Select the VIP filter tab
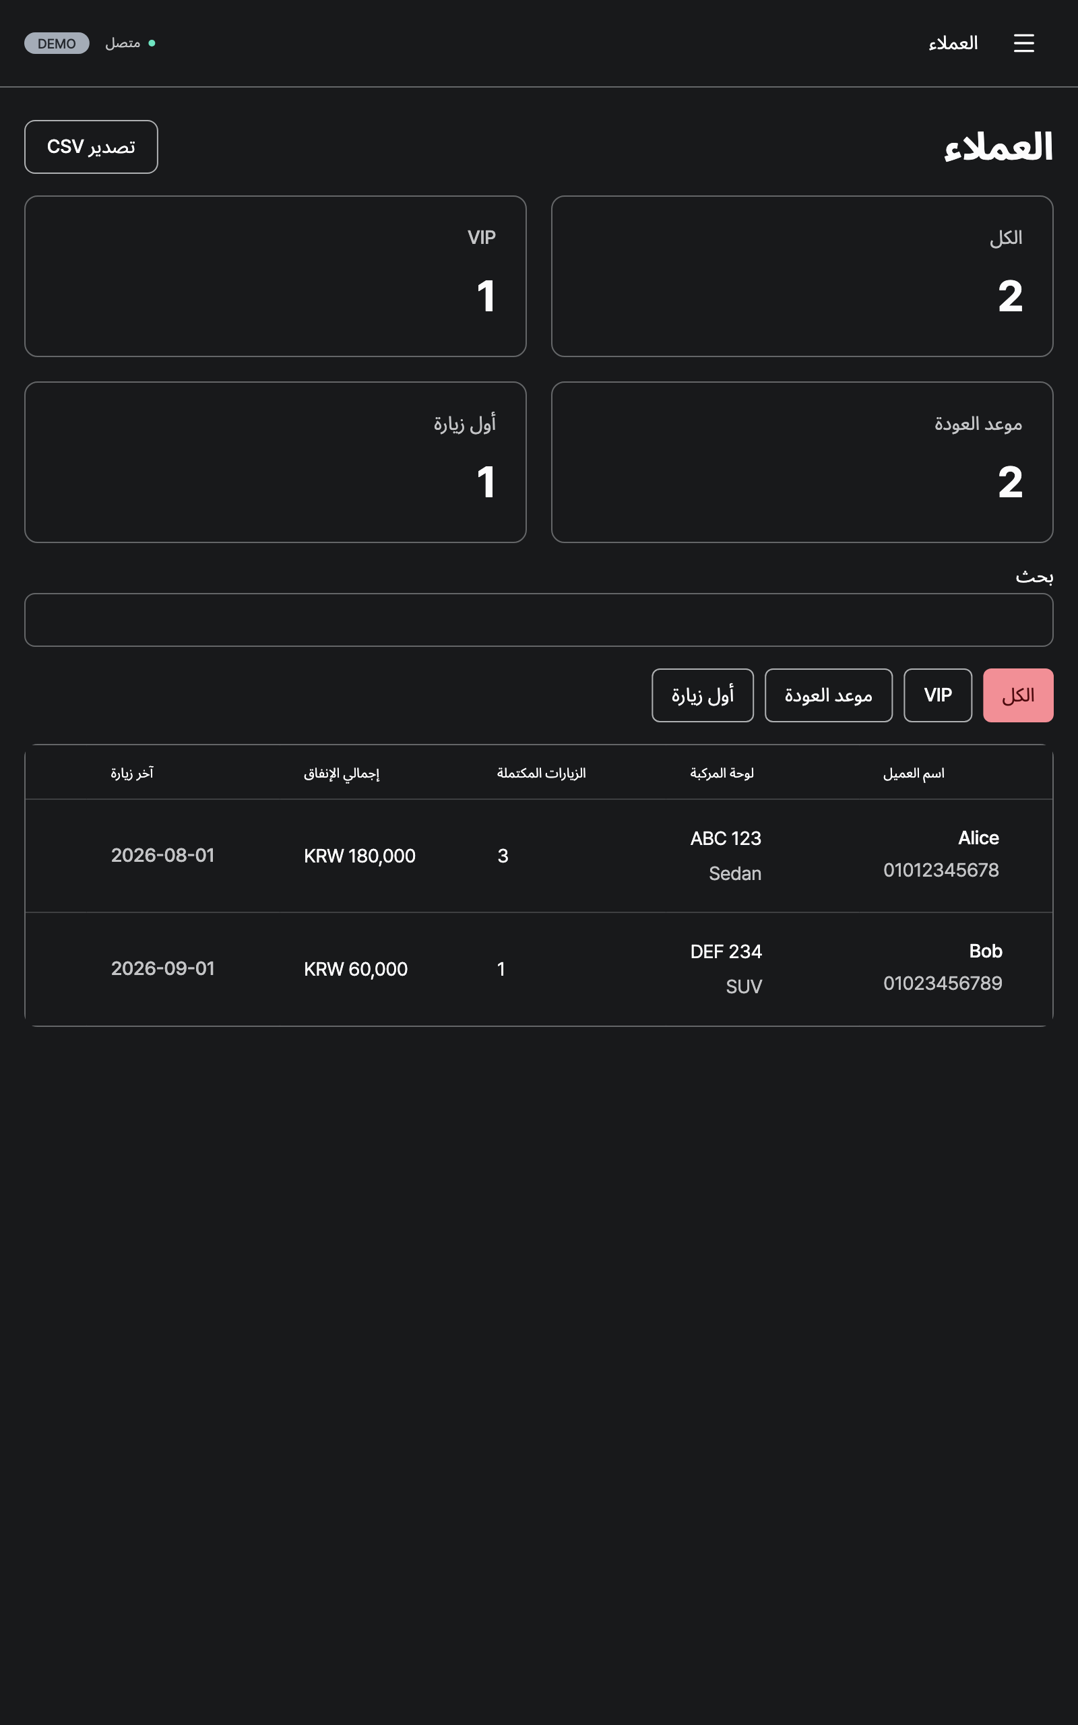This screenshot has height=1725, width=1078. click(938, 695)
